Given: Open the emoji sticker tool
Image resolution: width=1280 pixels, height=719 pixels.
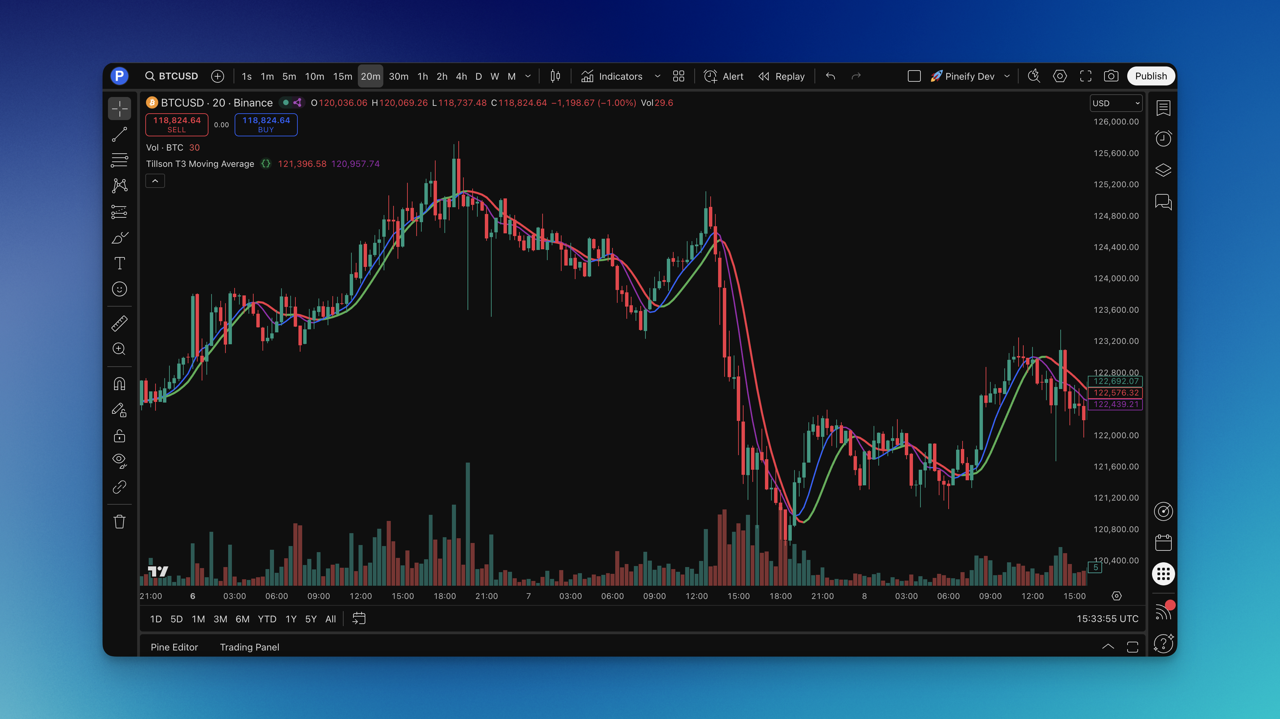Looking at the screenshot, I should pyautogui.click(x=119, y=289).
